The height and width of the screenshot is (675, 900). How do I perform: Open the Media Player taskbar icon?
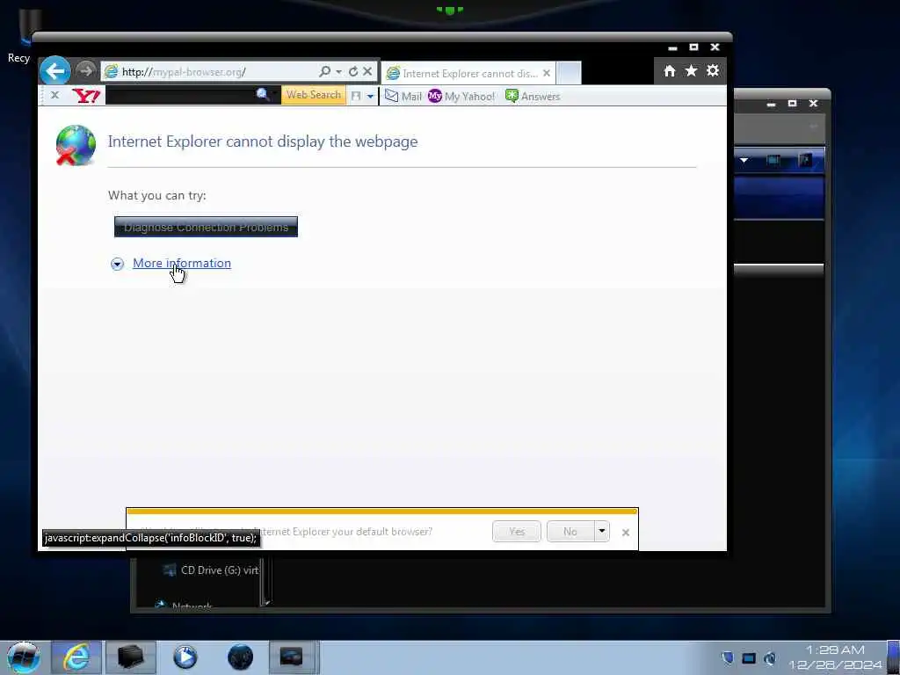(185, 657)
